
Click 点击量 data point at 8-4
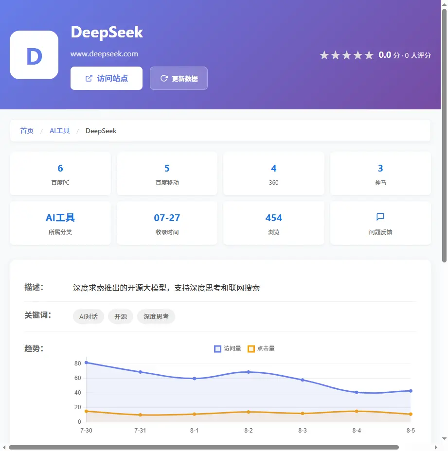point(357,411)
